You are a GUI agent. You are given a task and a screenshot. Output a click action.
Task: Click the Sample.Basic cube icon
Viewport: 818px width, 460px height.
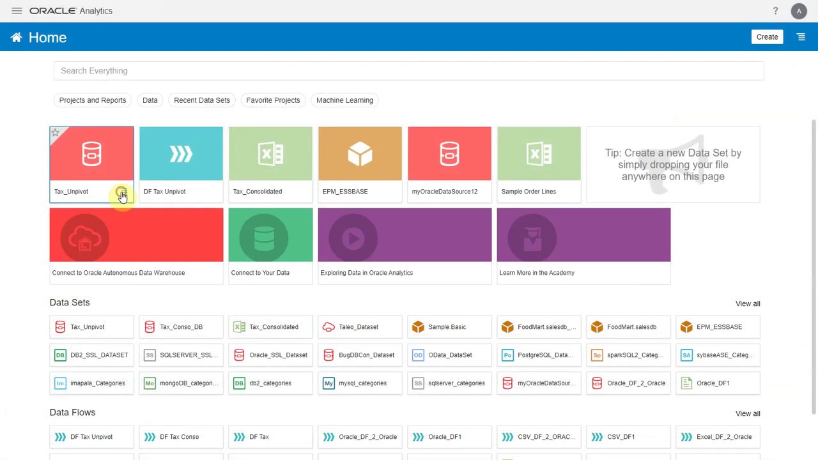pyautogui.click(x=418, y=327)
